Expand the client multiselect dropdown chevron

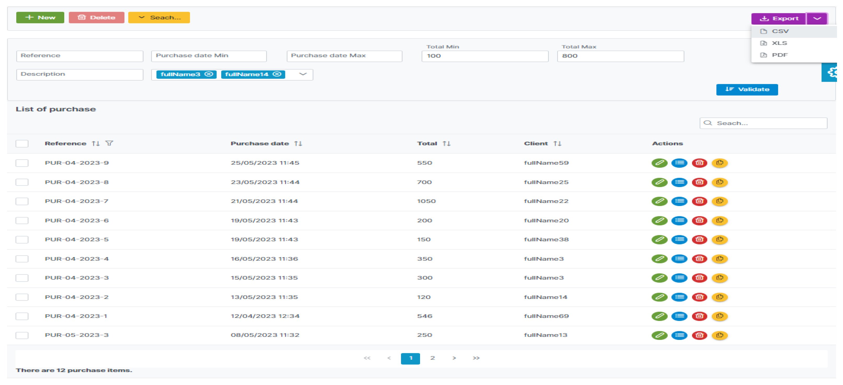click(303, 74)
